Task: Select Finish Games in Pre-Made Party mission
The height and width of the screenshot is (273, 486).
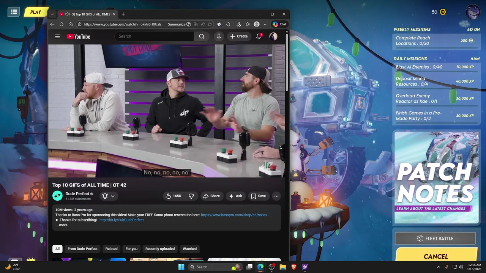Action: pyautogui.click(x=436, y=116)
